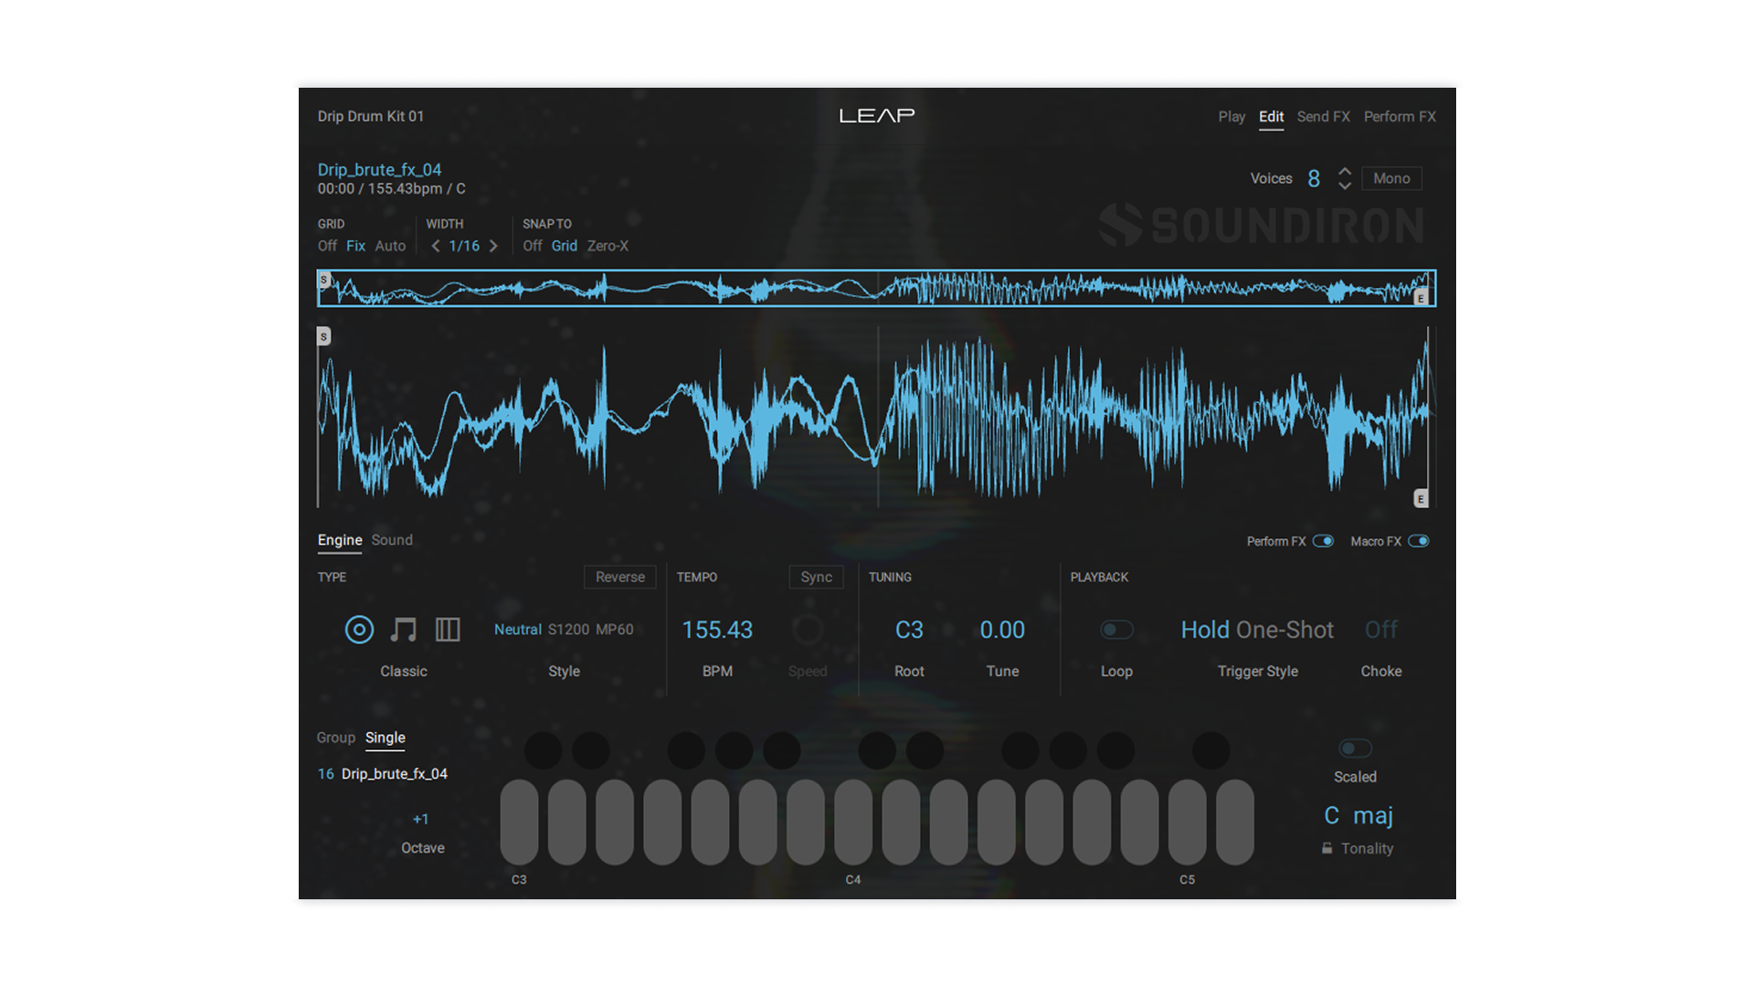Viewport: 1754px width, 987px height.
Task: Click the E marker in overview waveform
Action: click(1421, 298)
